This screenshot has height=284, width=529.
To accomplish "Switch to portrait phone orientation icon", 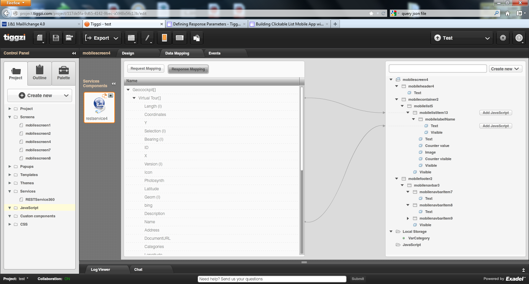I will pyautogui.click(x=164, y=38).
